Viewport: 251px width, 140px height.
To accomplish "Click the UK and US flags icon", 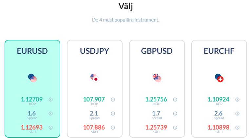I will 157,78.
